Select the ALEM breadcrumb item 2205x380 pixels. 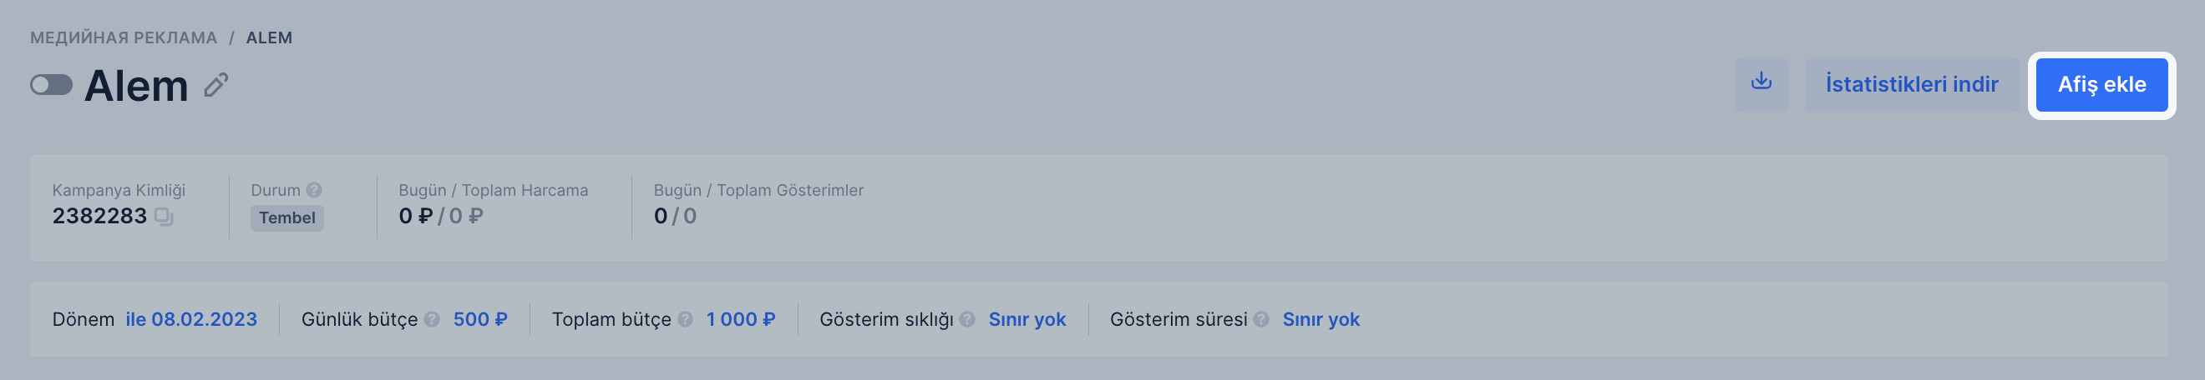click(x=269, y=37)
